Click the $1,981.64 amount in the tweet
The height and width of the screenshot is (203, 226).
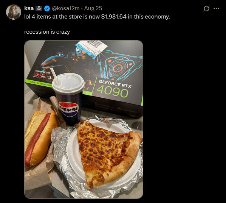tap(114, 17)
